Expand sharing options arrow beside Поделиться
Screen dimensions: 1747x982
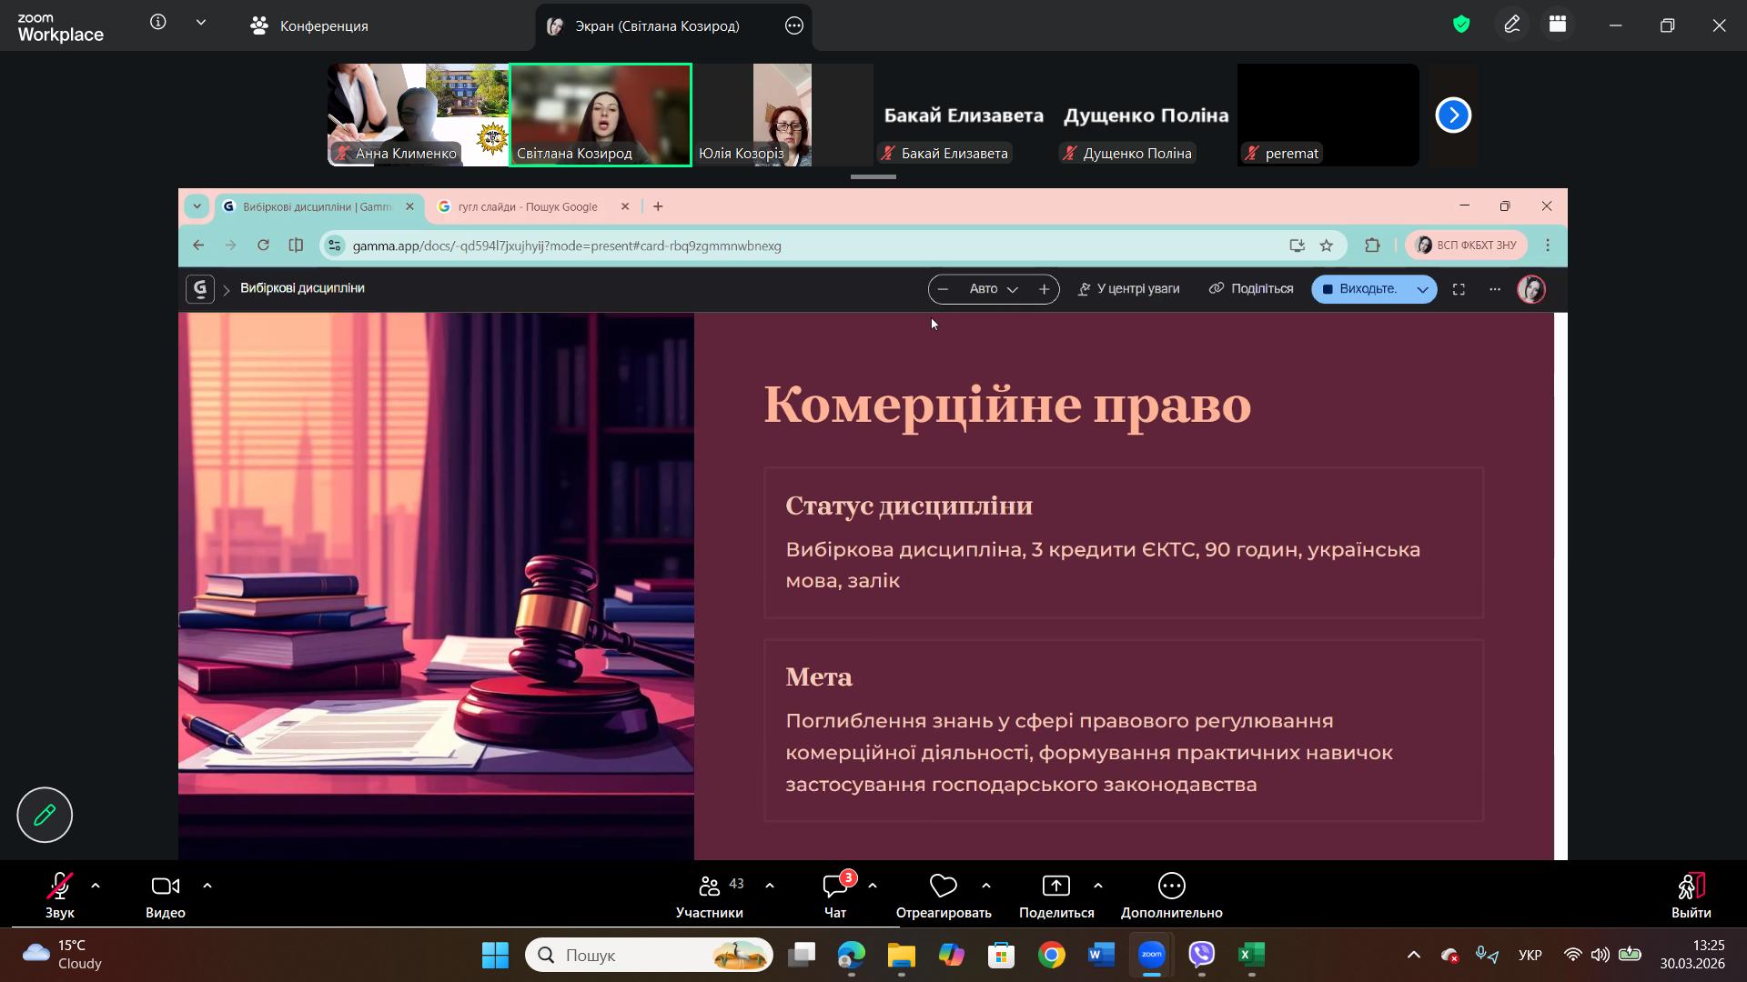coord(1098,886)
